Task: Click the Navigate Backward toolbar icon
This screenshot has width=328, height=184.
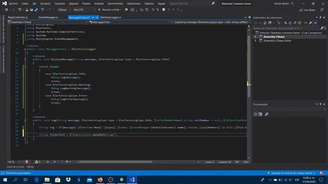Action: point(7,10)
